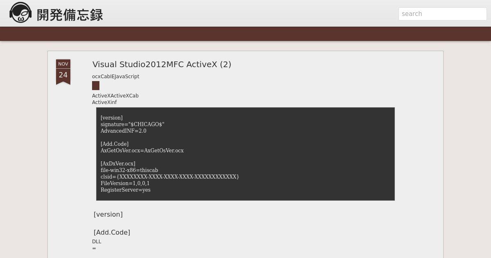
Task: Click the signature="$CHICAGO$" line in code block
Action: coord(133,124)
